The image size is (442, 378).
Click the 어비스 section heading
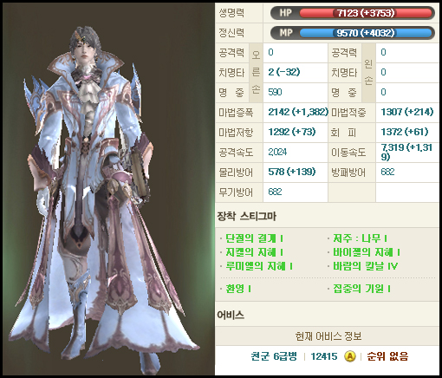231,315
